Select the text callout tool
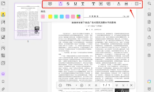This screenshot has width=154, height=92. 108,4
